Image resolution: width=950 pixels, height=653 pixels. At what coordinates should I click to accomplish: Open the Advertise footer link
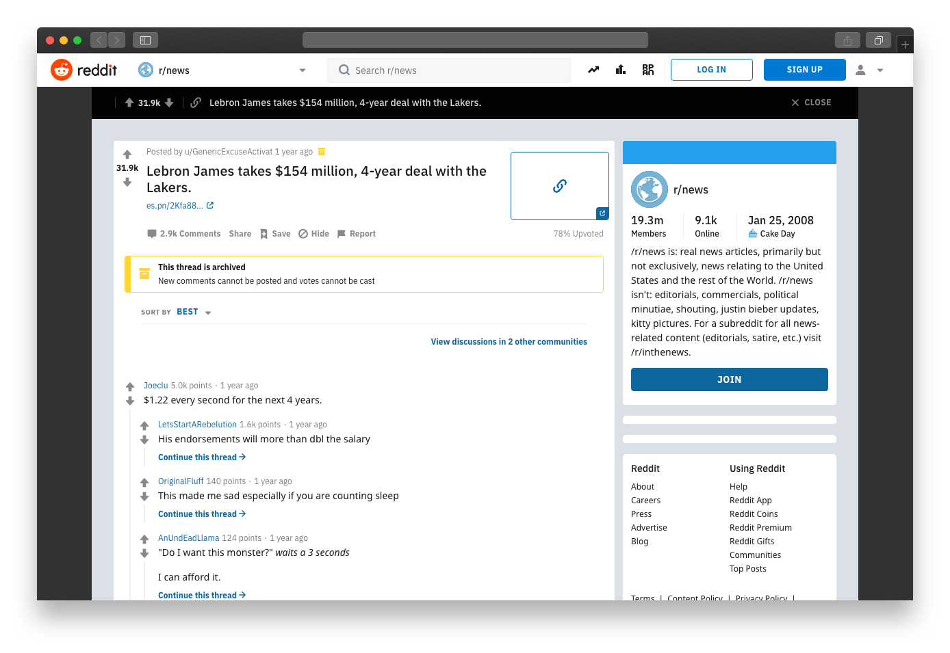[649, 528]
